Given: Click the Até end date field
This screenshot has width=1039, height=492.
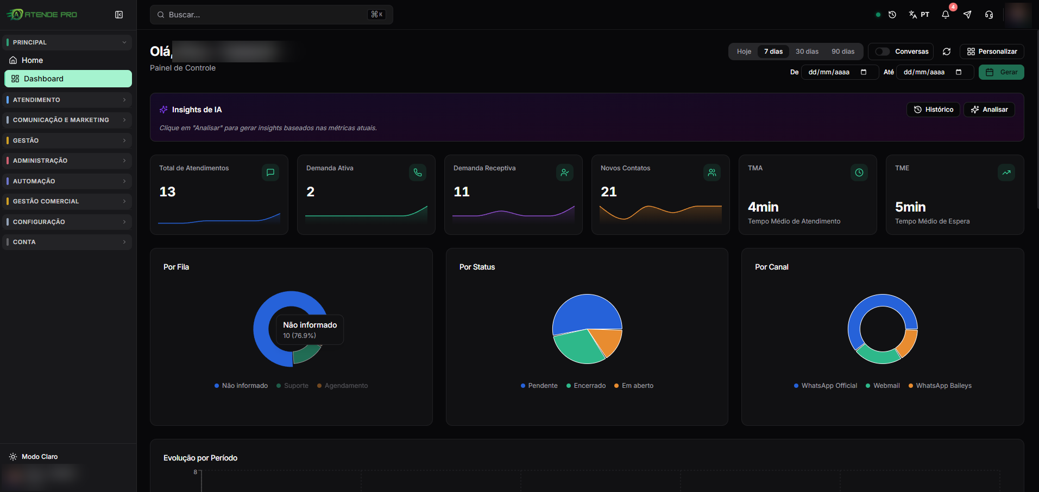Looking at the screenshot, I should point(935,72).
